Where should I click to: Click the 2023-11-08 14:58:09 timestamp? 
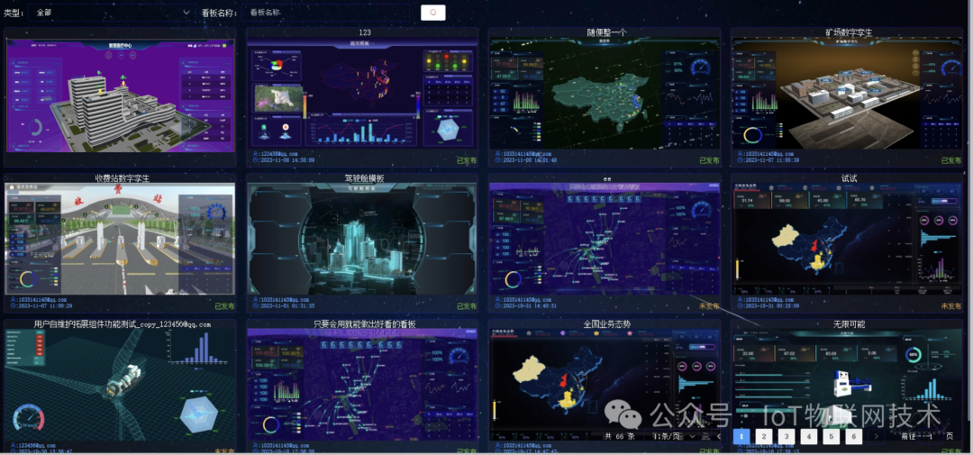pos(286,160)
